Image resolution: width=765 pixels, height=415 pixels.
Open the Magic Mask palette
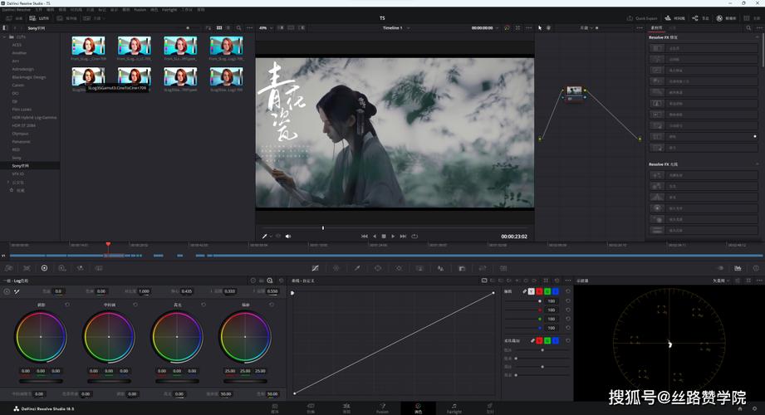(419, 268)
